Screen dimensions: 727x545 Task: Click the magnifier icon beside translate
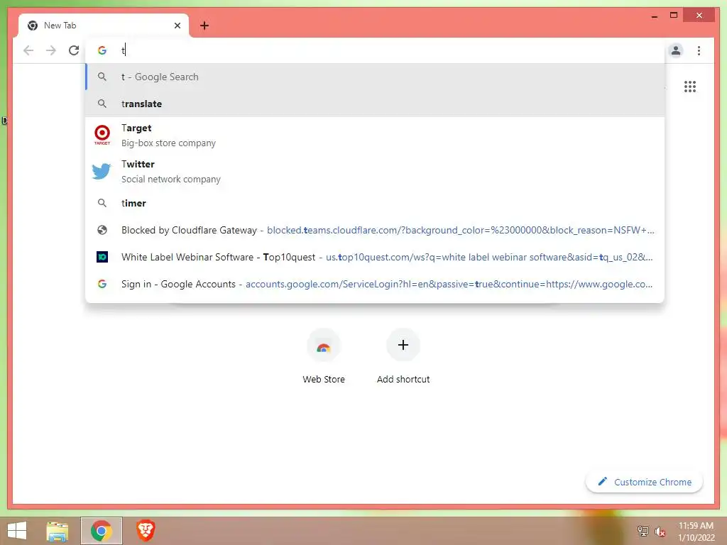click(102, 104)
